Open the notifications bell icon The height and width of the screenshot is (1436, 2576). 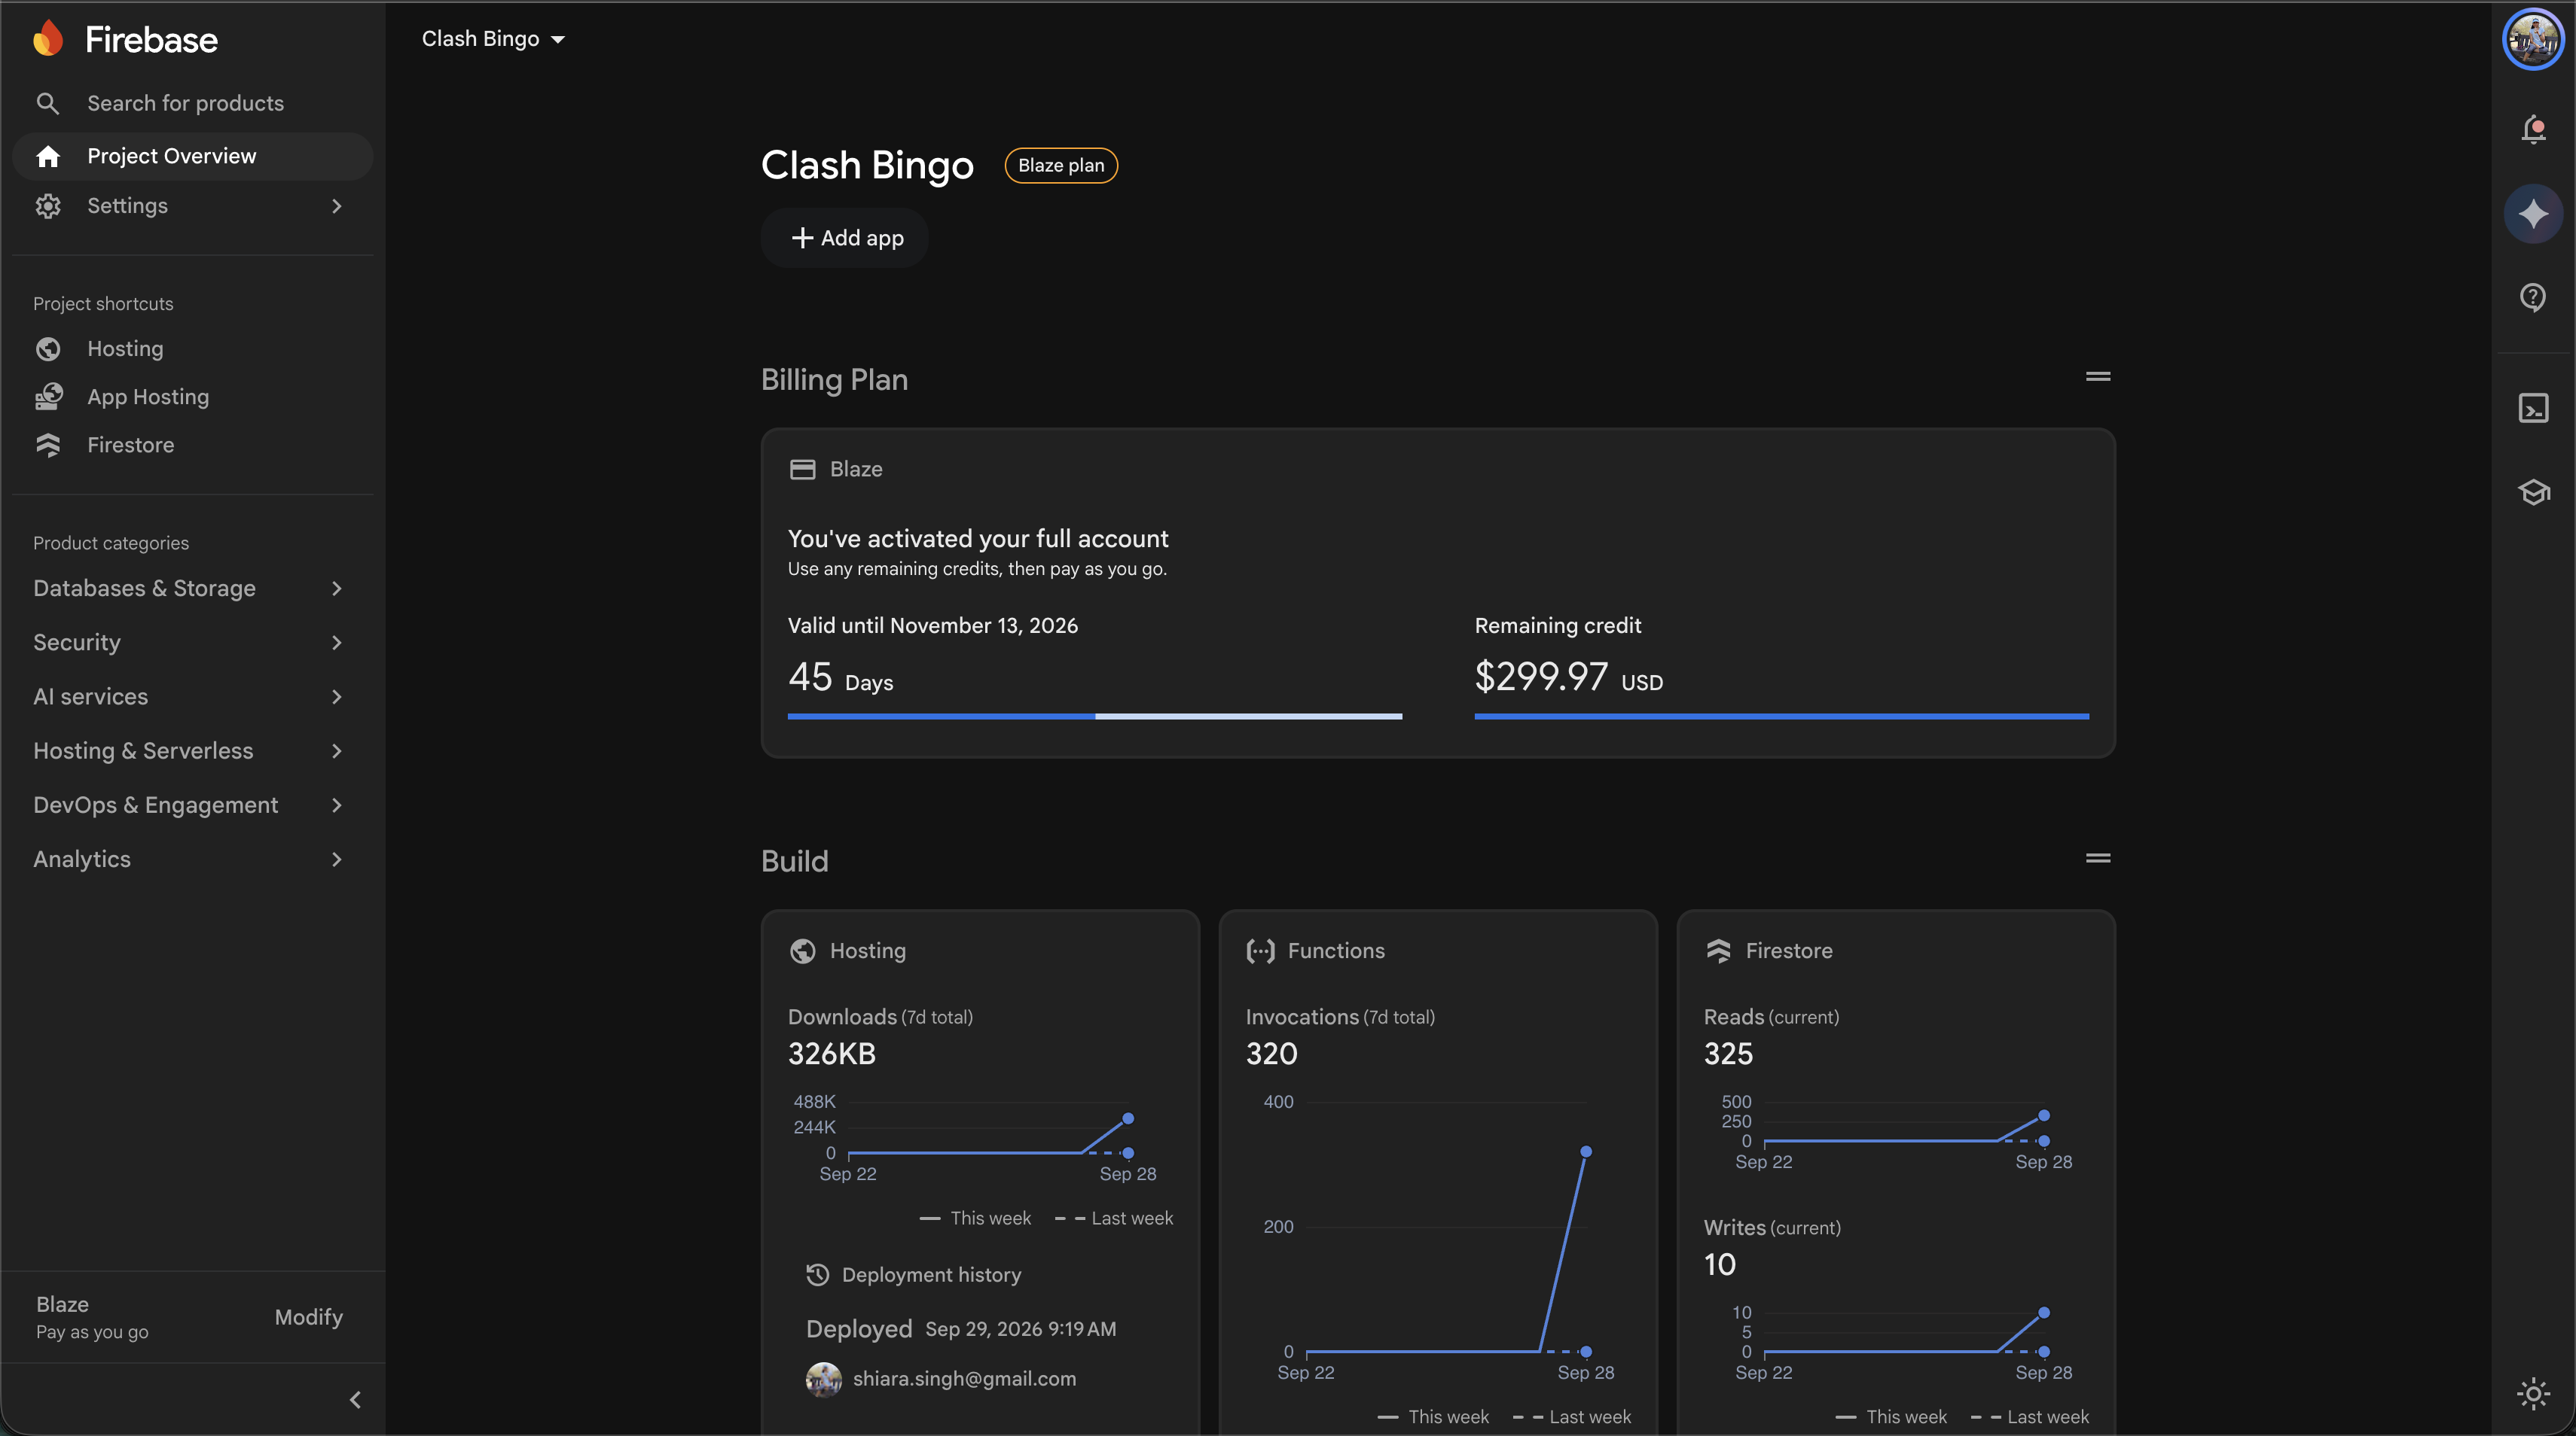pyautogui.click(x=2533, y=130)
